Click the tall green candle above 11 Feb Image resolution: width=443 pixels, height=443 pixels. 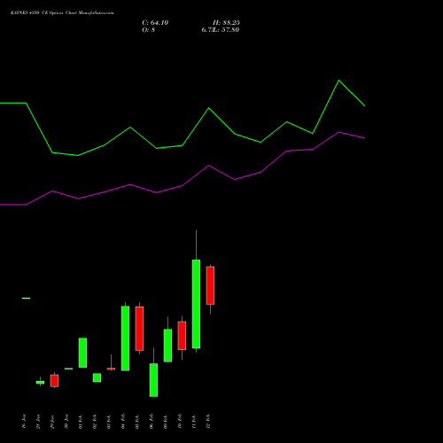[196, 304]
